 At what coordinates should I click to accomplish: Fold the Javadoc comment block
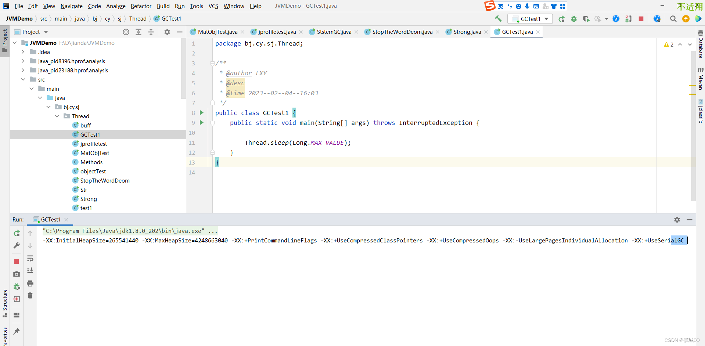[212, 63]
